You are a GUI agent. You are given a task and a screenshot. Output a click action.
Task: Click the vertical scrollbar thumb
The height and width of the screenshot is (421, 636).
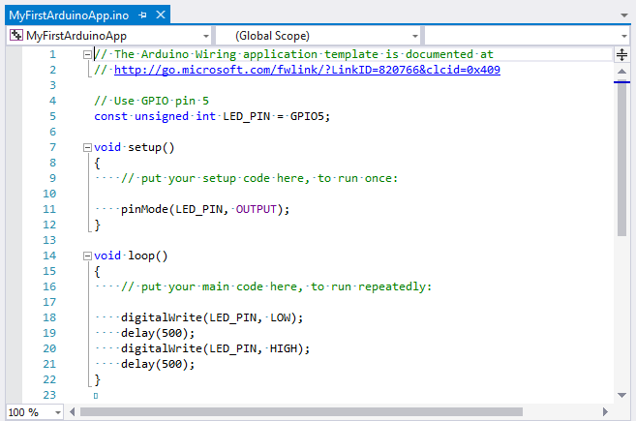click(x=621, y=160)
